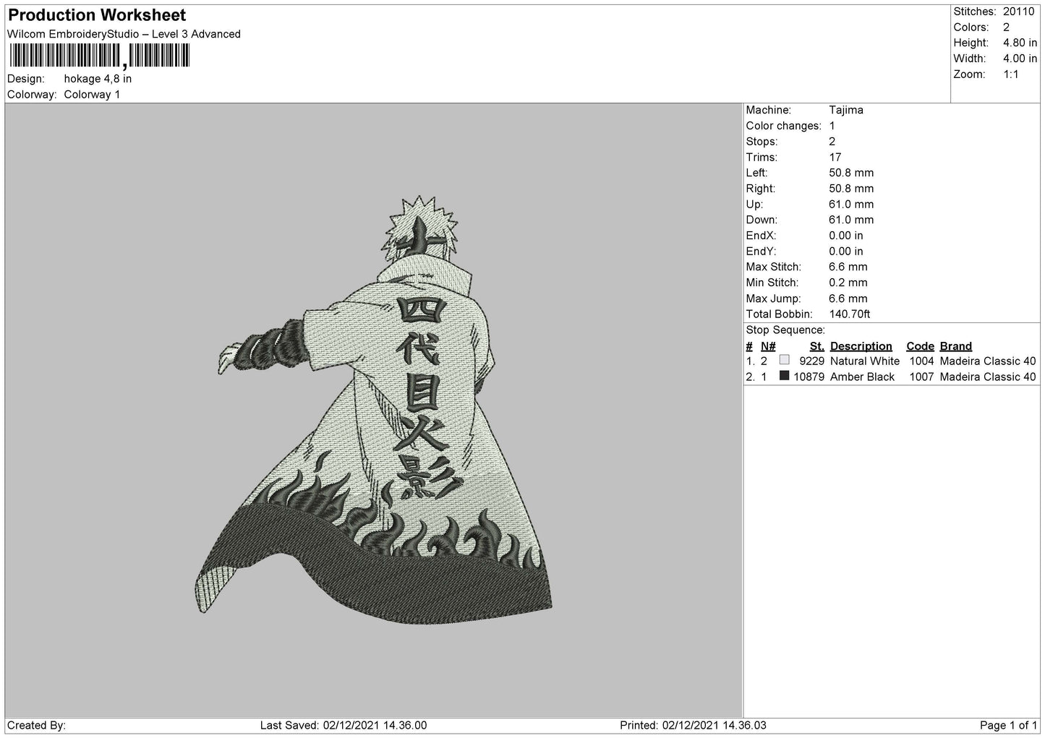Click the Height value 4.80 in
The height and width of the screenshot is (738, 1045).
pos(1020,43)
